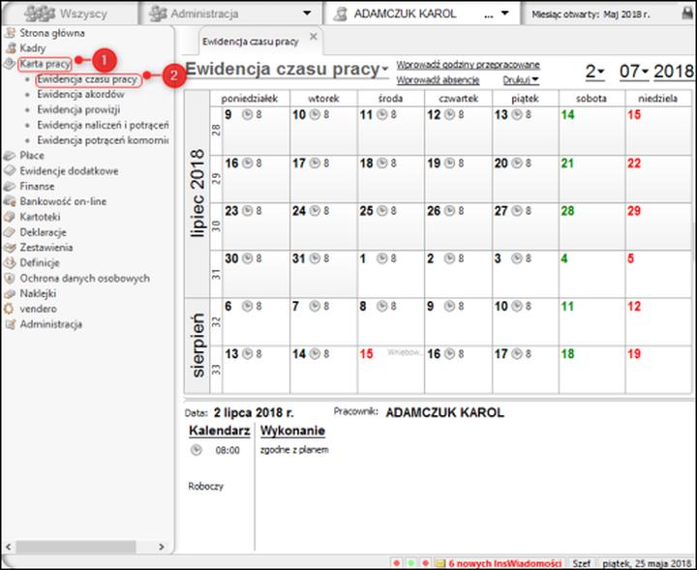This screenshot has height=570, width=697.
Task: Click the clock icon on July 9
Action: (247, 115)
